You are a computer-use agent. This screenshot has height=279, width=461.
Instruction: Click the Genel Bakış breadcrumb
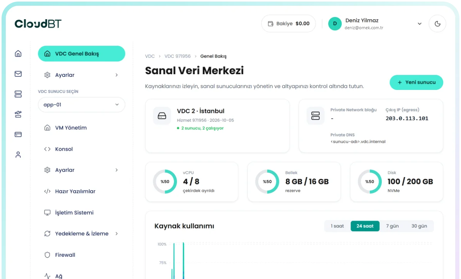[x=214, y=56]
